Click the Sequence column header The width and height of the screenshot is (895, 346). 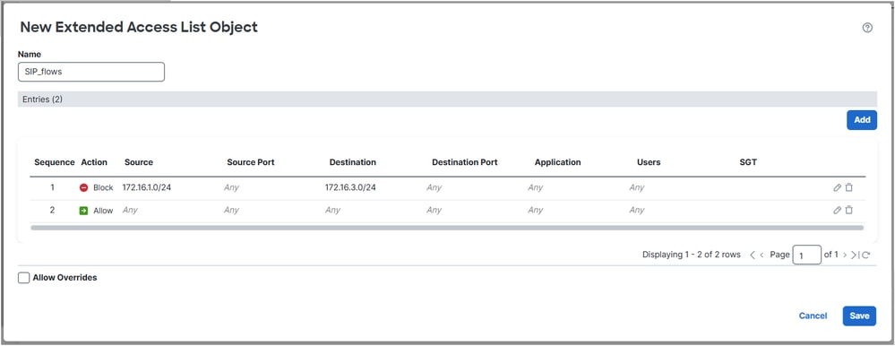tap(55, 162)
